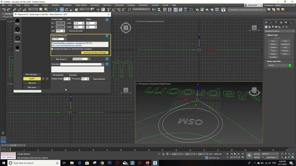
Task: Click the Redo arrow in main toolbar
Action: click(x=9, y=9)
